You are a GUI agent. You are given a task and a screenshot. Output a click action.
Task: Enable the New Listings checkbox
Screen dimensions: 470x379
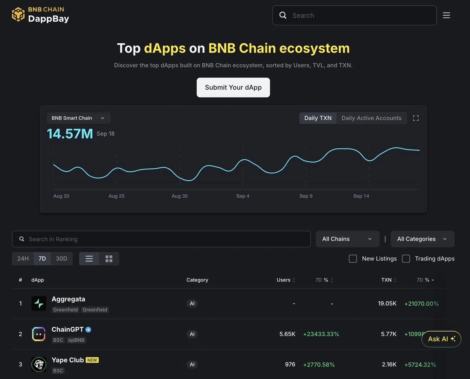[x=353, y=259]
